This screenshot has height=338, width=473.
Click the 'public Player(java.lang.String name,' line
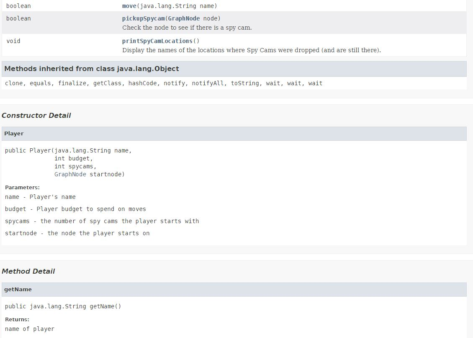(x=68, y=150)
